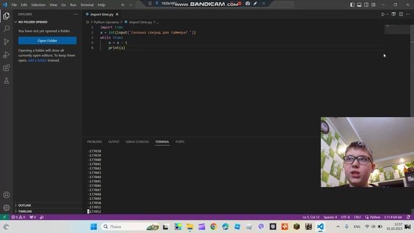Open Google Chrome from taskbar
The width and height of the screenshot is (414, 233).
pyautogui.click(x=213, y=227)
